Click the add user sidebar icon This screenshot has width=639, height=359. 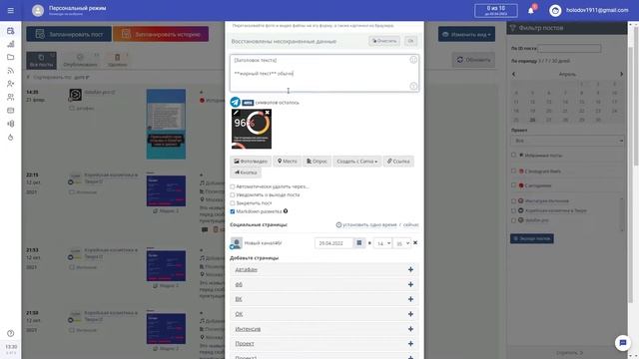coord(11,84)
